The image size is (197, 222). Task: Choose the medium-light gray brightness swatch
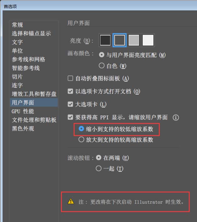pyautogui.click(x=134, y=41)
